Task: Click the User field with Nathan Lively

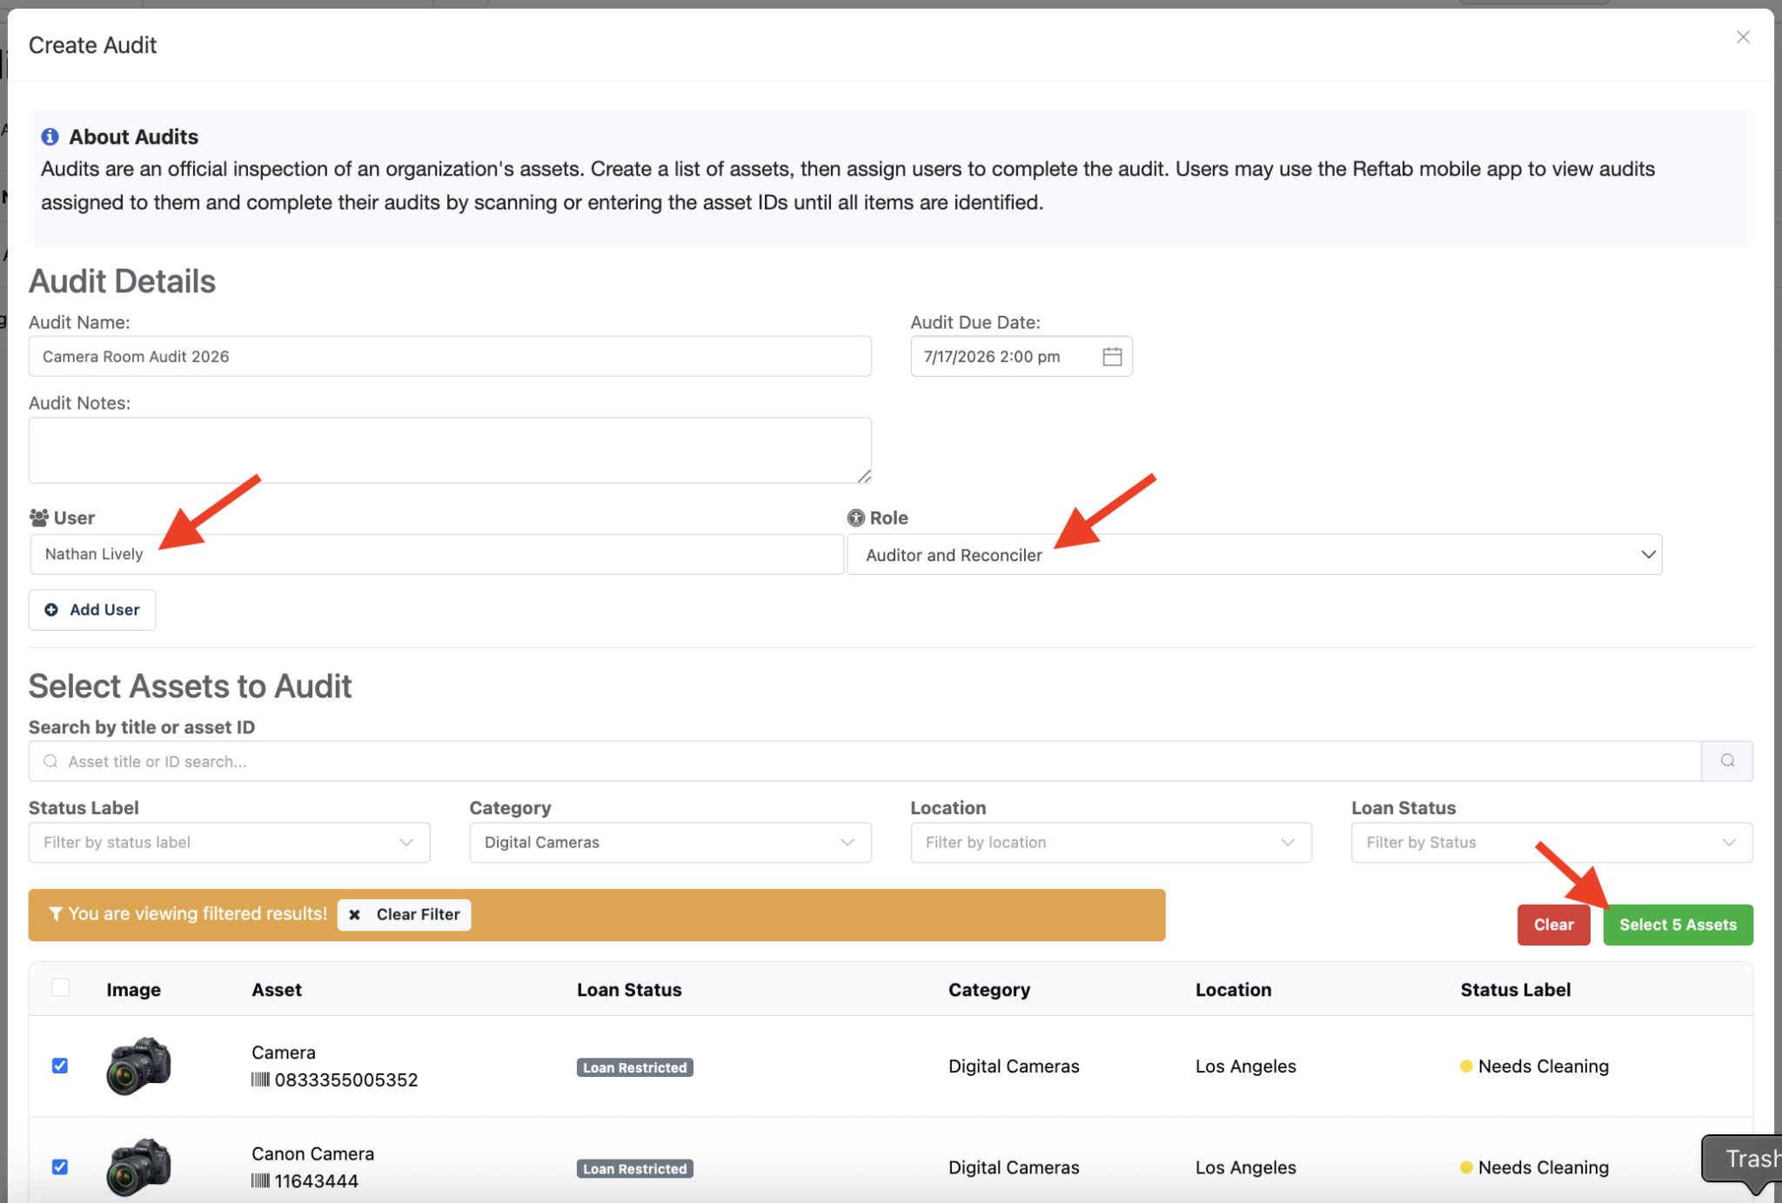Action: click(x=437, y=554)
